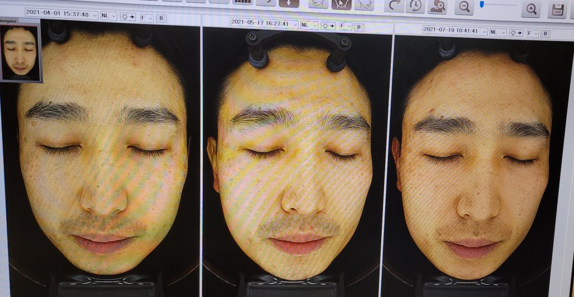
Task: Select the left face profile view icon
Action: pos(318,4)
